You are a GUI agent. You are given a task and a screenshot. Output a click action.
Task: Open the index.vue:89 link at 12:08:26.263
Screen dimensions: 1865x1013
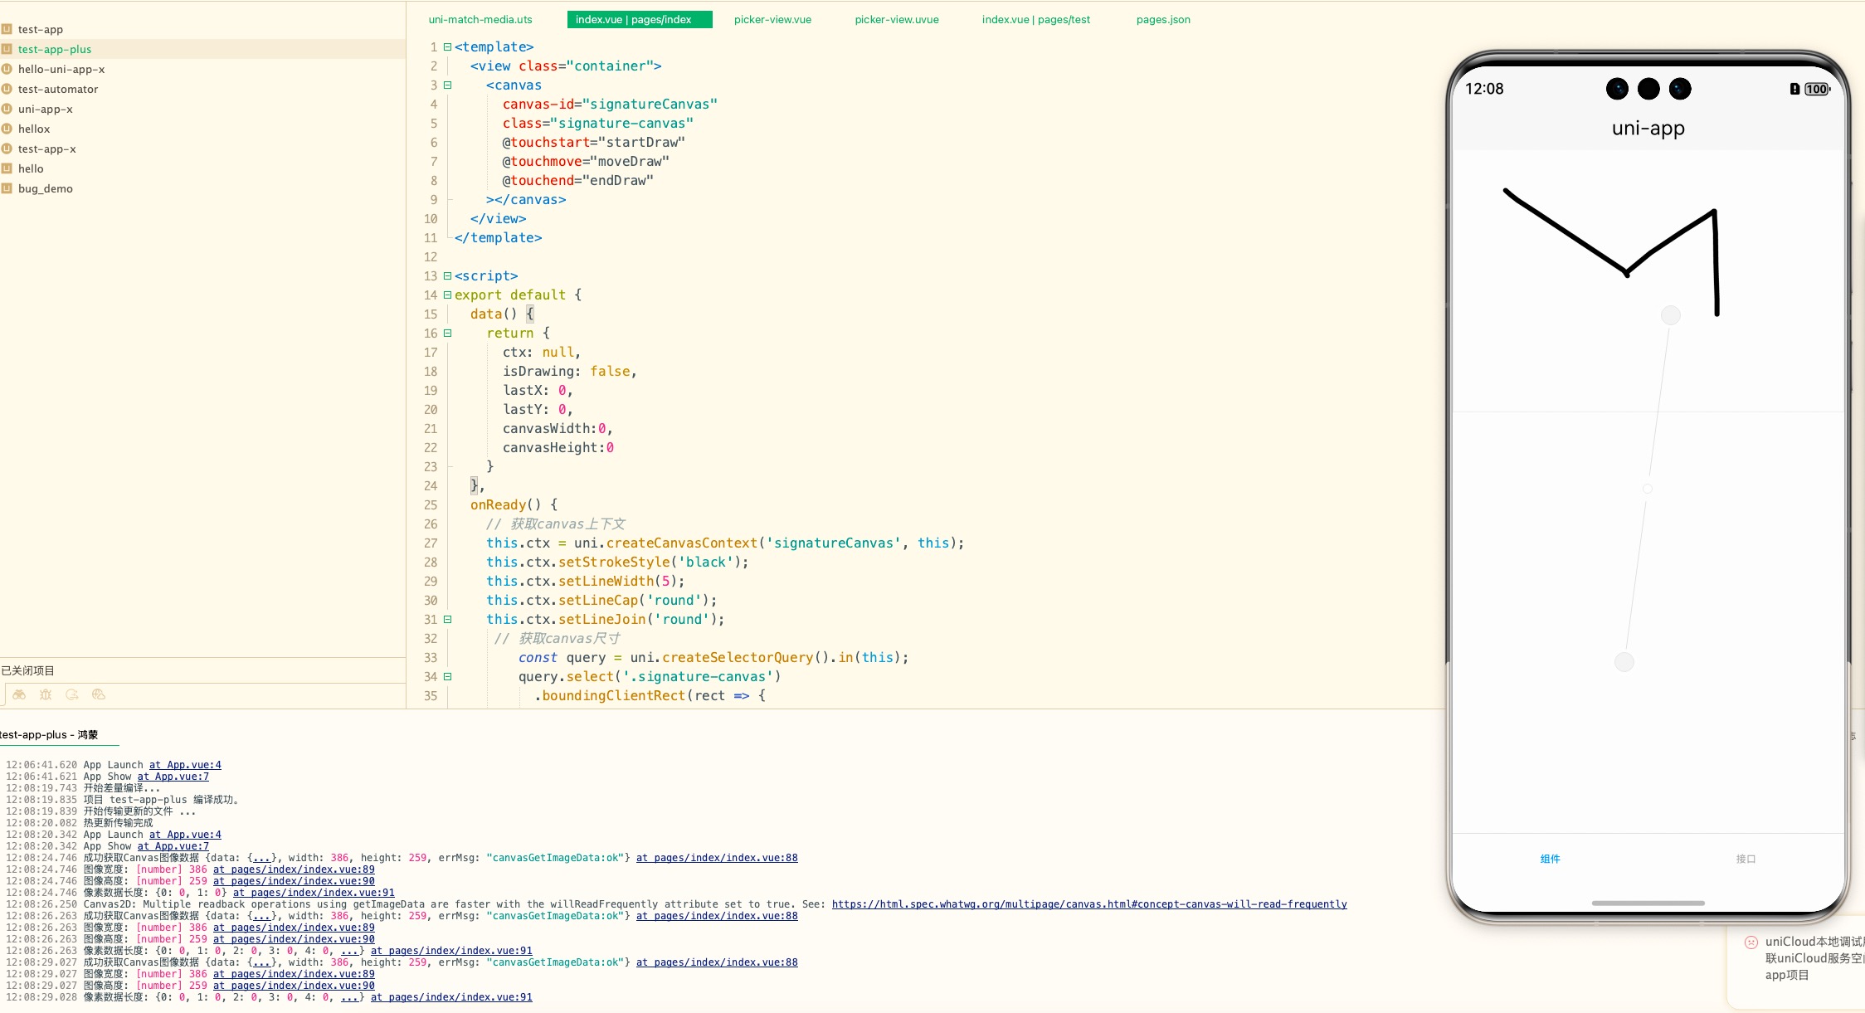pyautogui.click(x=294, y=928)
